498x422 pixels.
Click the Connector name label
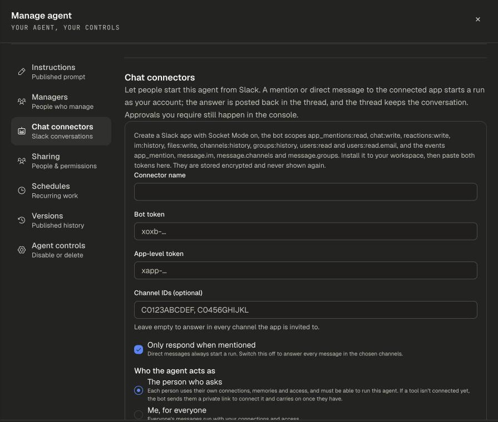pyautogui.click(x=160, y=175)
